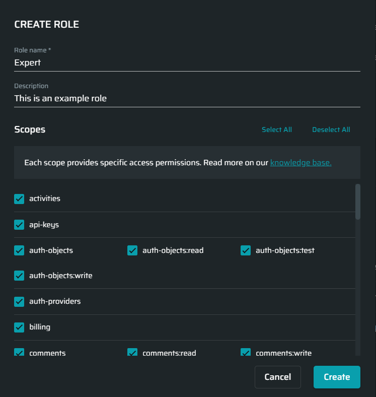The image size is (376, 397).
Task: Click into the Description text field
Action: tap(187, 98)
